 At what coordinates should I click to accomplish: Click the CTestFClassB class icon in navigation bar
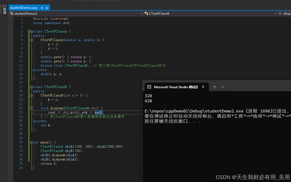click(x=146, y=14)
